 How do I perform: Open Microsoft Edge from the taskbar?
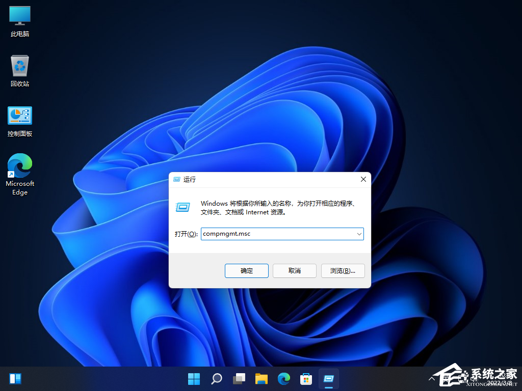tap(283, 379)
